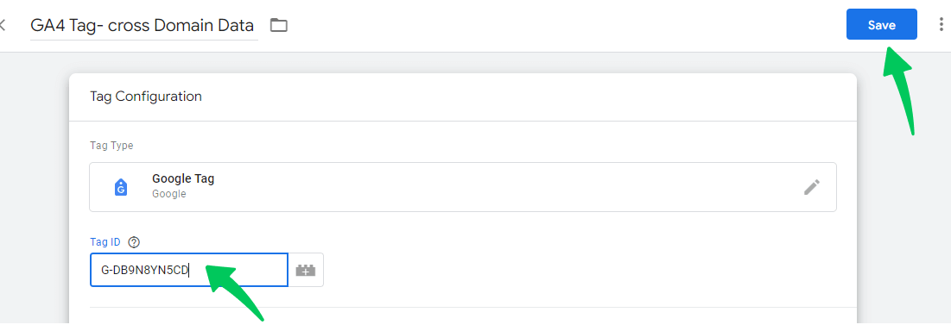Click the Save button

click(881, 25)
